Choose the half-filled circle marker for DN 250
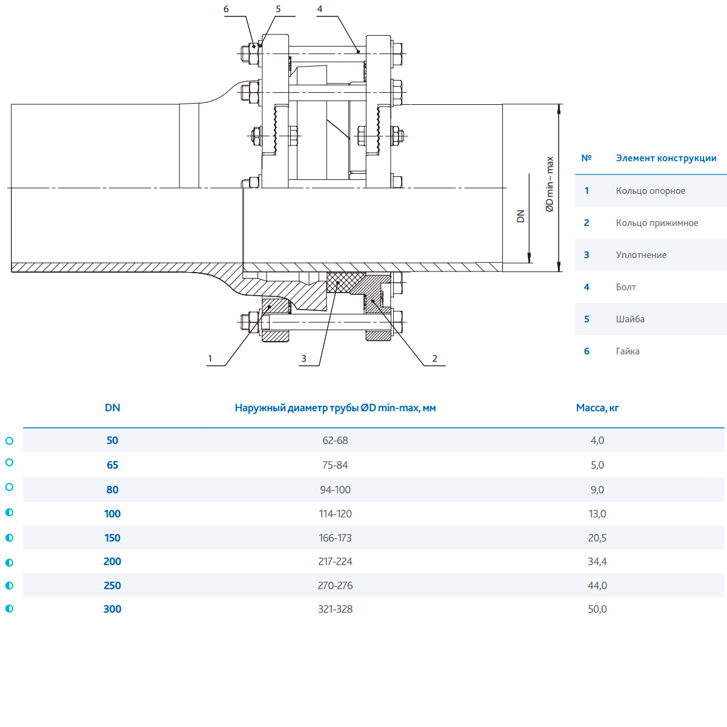The image size is (727, 727). [x=9, y=586]
